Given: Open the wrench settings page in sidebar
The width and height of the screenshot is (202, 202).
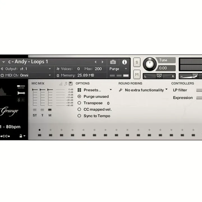Looking at the screenshot, I should click(x=21, y=93).
